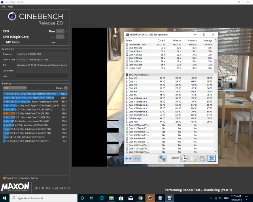253x202 pixels.
Task: Click On-Demand Clock sensor icon
Action: point(127,45)
